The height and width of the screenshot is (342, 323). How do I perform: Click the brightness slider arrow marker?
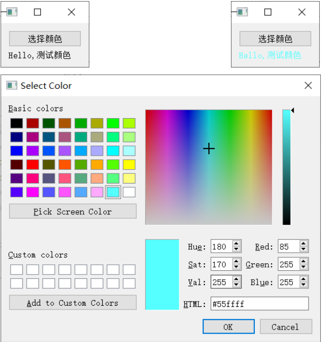pos(293,110)
